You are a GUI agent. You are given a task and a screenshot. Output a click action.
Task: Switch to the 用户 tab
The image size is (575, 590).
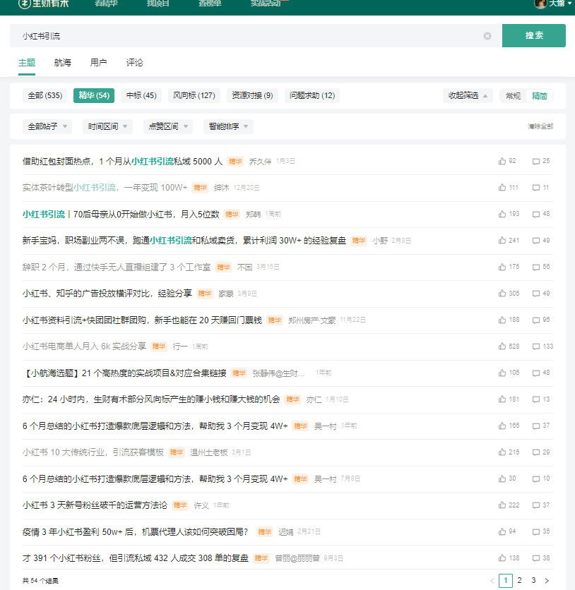click(98, 63)
